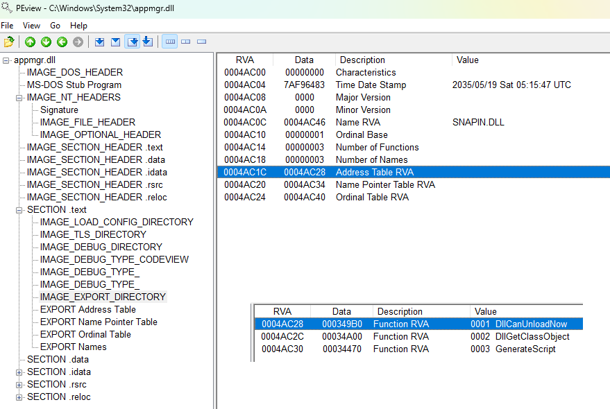
Task: Select the Characteristics row
Action: coord(414,72)
